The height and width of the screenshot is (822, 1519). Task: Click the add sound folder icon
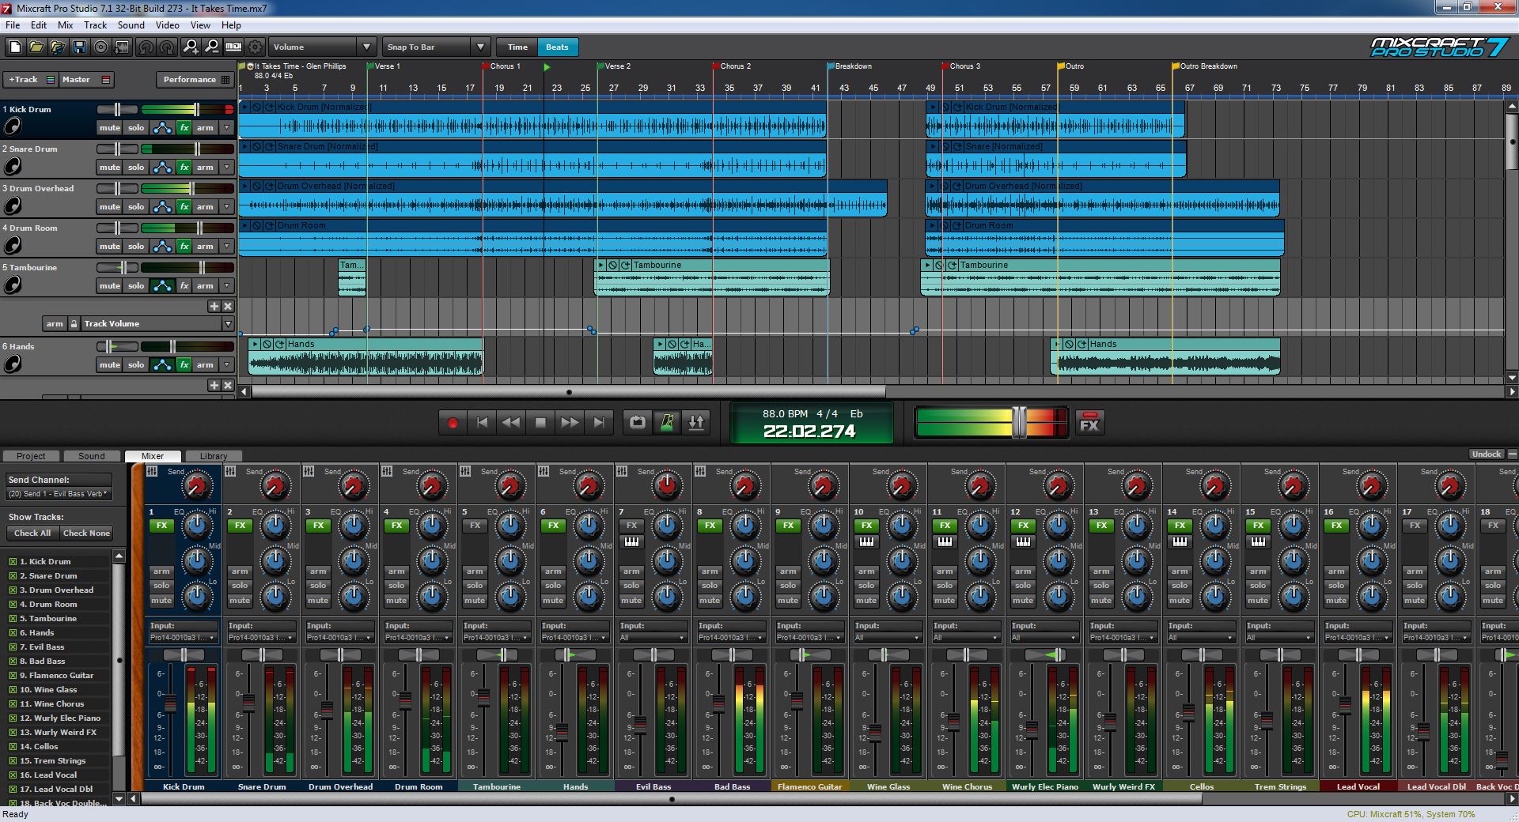(x=58, y=47)
